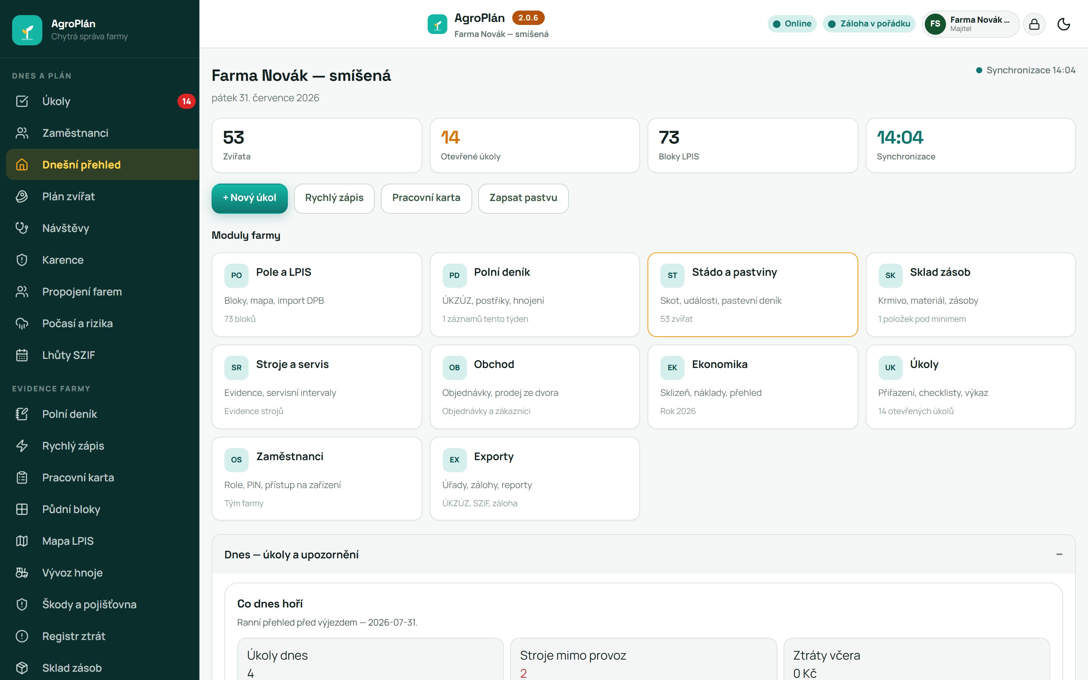Viewport: 1088px width, 680px height.
Task: Open the Pole a LPIS module card
Action: [x=317, y=295]
